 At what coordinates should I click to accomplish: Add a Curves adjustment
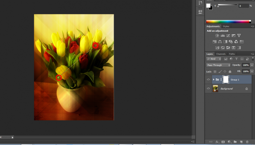[x=228, y=36]
